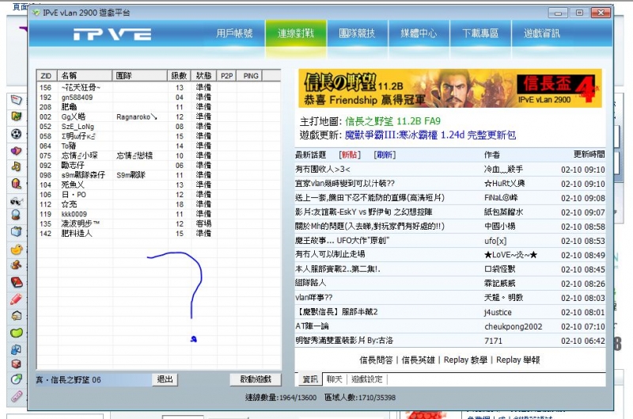633x419 pixels.
Task: Open 魔獸爭霸III 1.24d update link
Action: pos(430,135)
